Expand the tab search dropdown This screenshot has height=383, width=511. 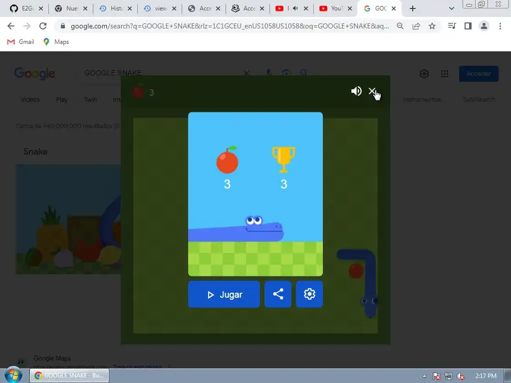pyautogui.click(x=451, y=8)
